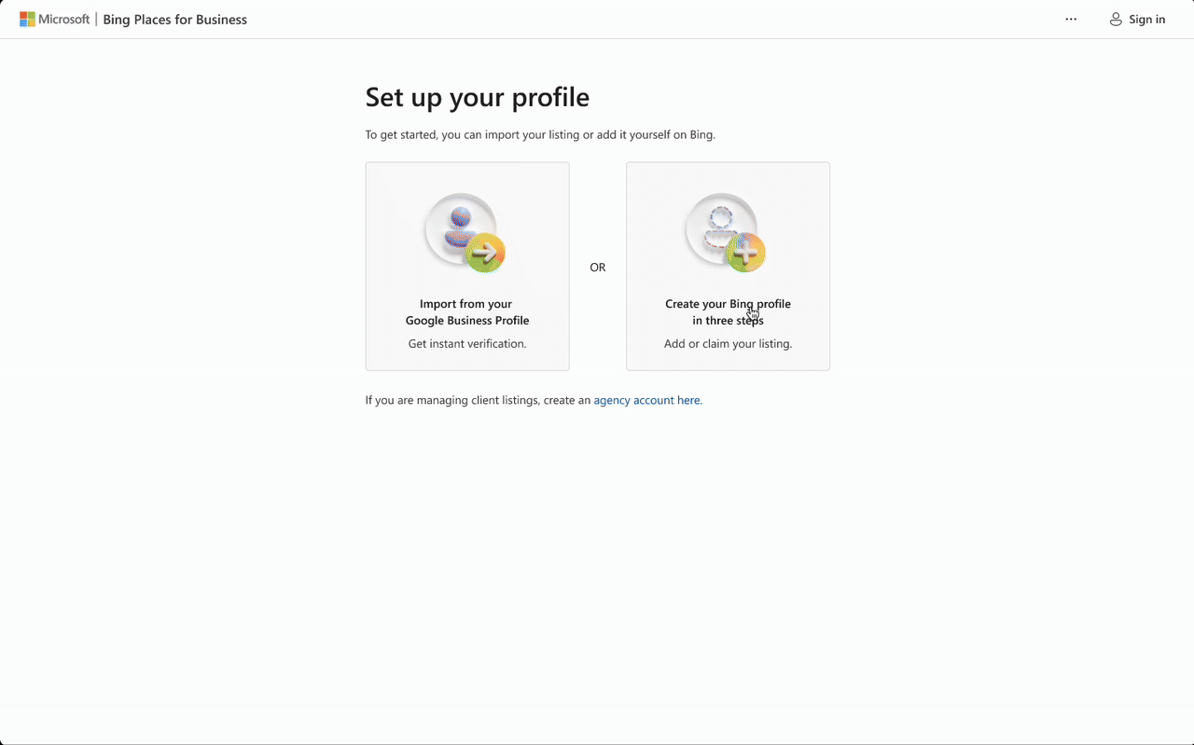Click the person icon beside Sign in
1194x745 pixels.
point(1115,20)
